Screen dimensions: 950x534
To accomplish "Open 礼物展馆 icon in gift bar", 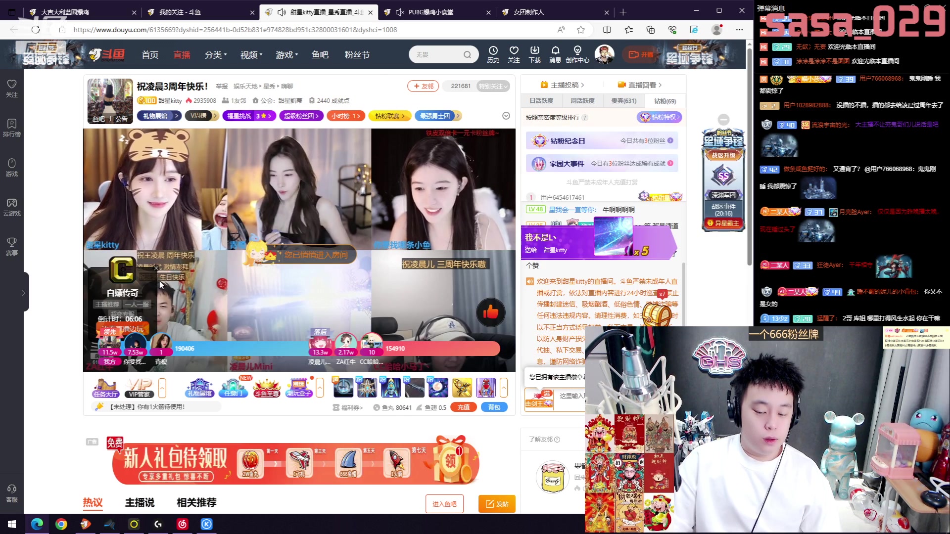I will tap(200, 388).
